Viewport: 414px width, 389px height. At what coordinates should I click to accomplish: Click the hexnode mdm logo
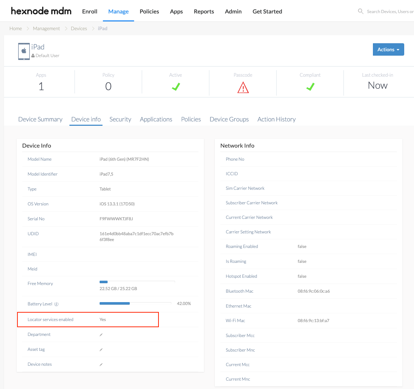coord(41,11)
